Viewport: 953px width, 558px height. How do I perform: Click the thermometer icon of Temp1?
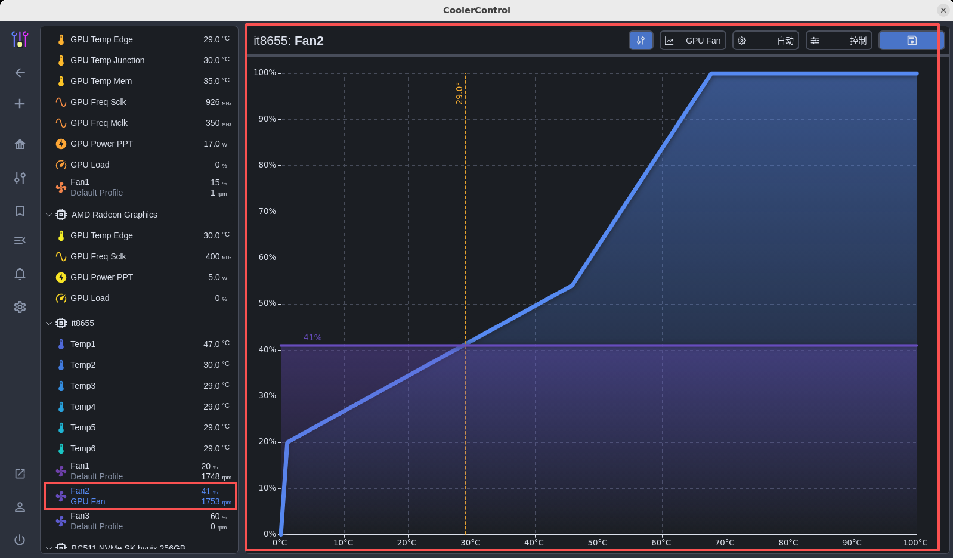tap(61, 344)
